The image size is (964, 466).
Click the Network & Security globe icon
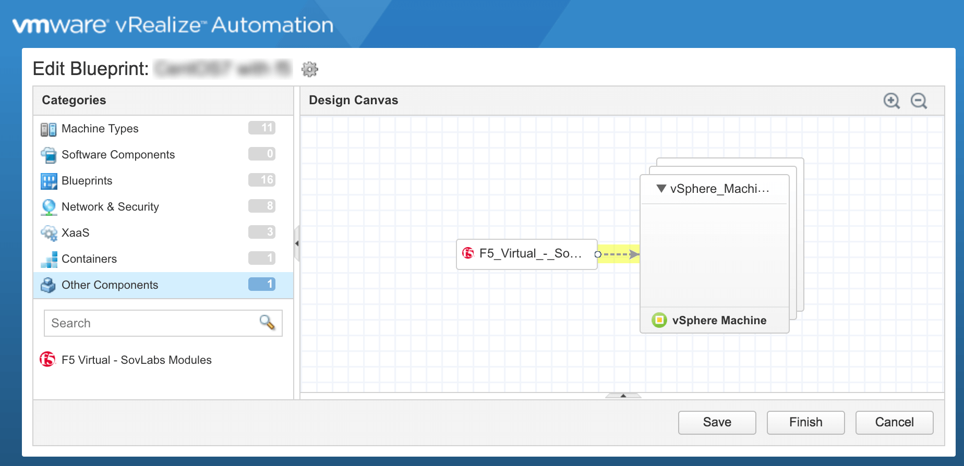[49, 207]
